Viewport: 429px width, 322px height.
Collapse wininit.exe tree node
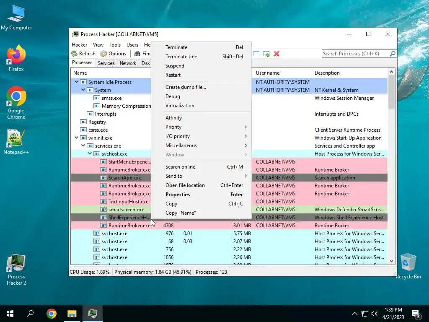(x=77, y=138)
